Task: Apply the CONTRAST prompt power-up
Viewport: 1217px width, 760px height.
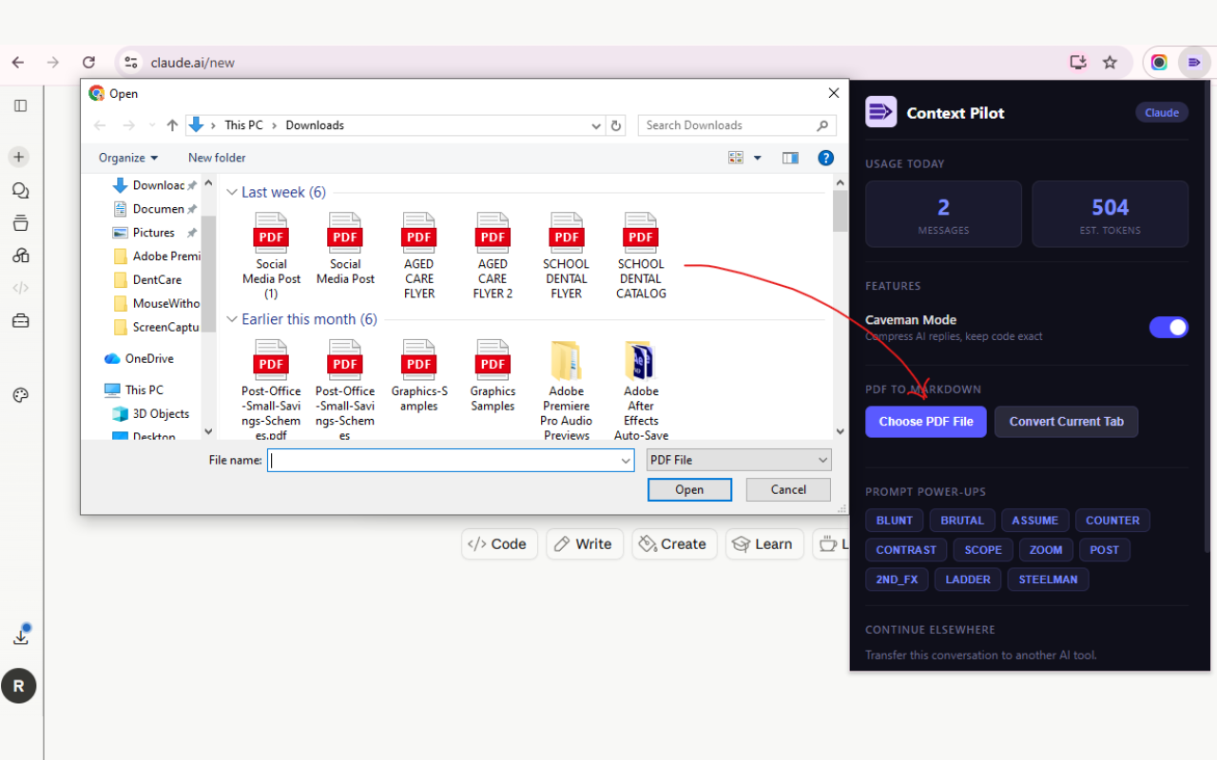Action: tap(906, 550)
